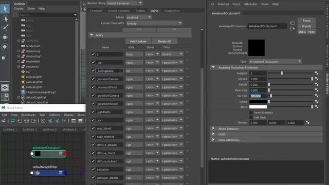
Task: Collapse Ambient Occlusion Attributes section
Action: tap(213, 67)
